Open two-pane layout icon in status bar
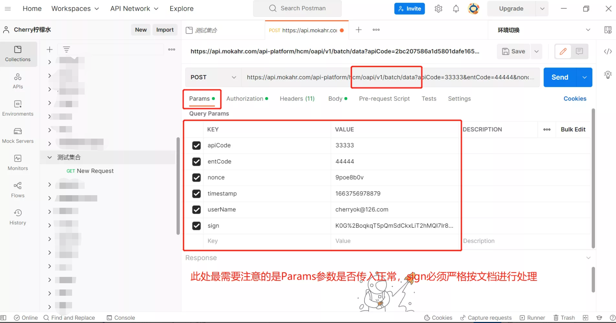This screenshot has height=323, width=616. [x=586, y=318]
